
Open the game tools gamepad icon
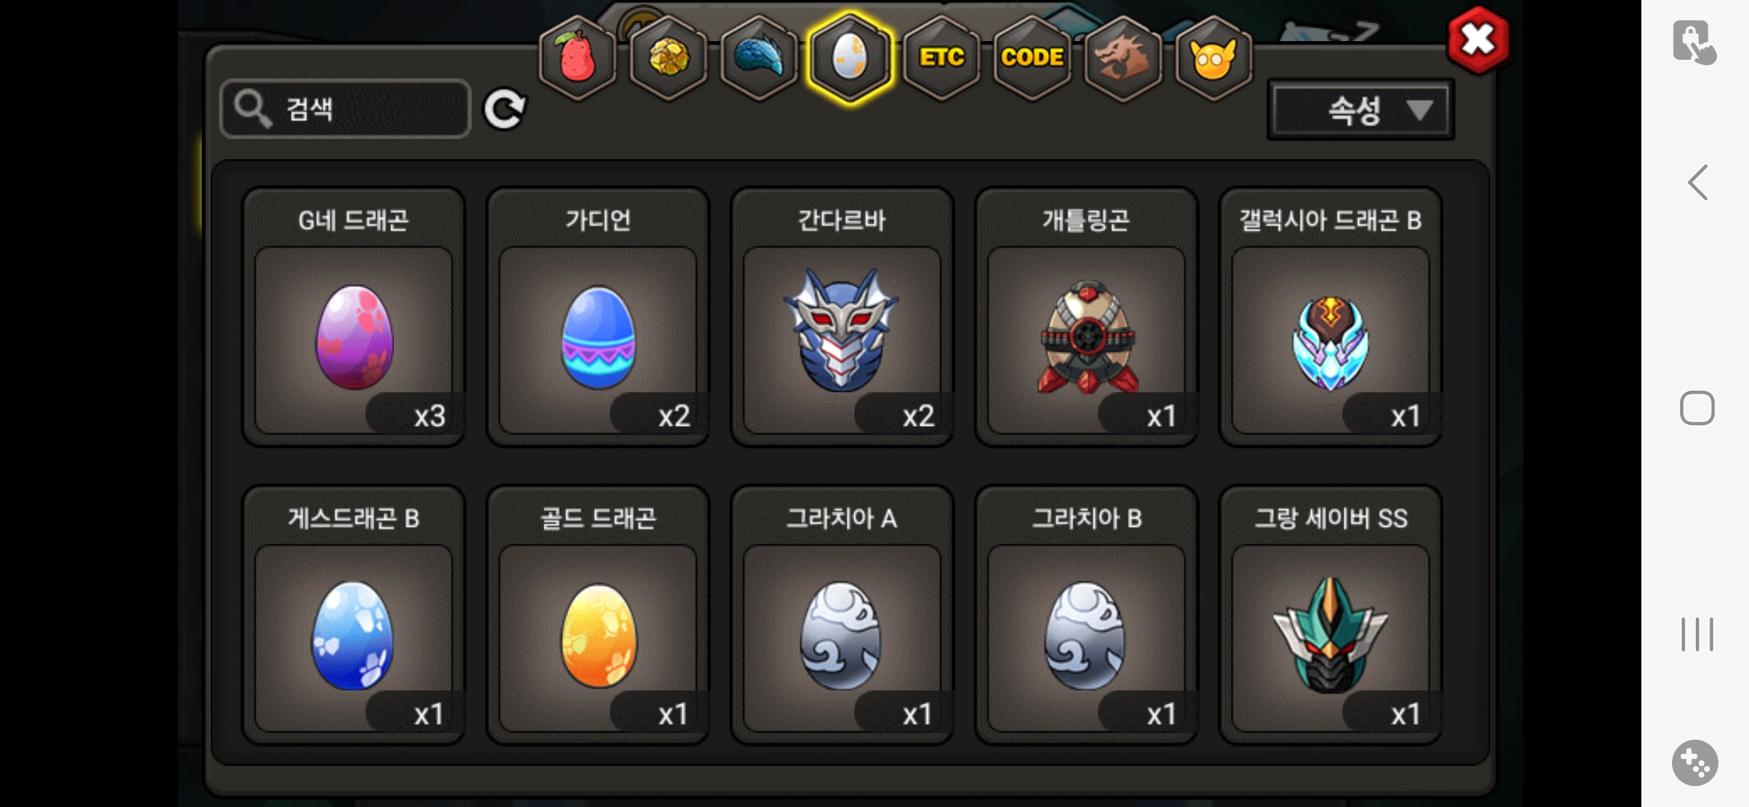click(x=1695, y=763)
